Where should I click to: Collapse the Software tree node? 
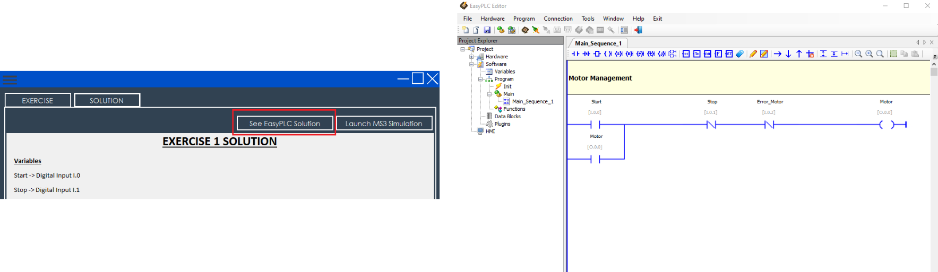[471, 64]
